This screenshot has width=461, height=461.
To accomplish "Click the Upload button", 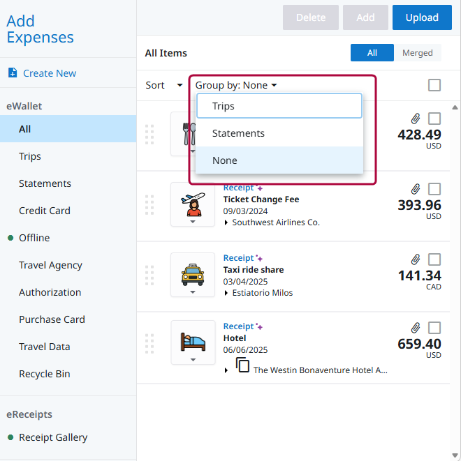I will [x=422, y=17].
